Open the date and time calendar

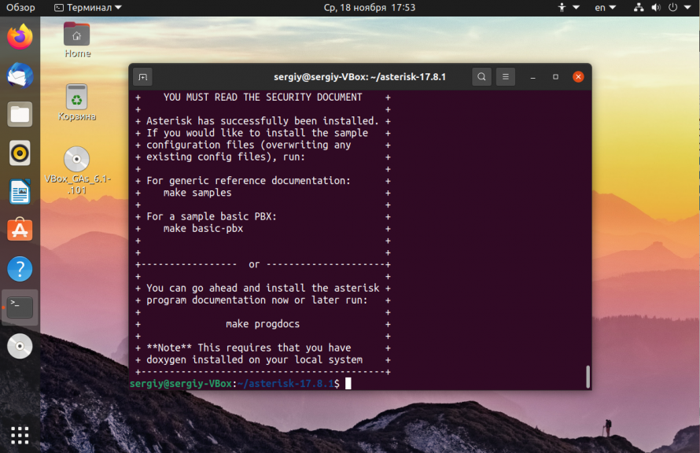click(369, 8)
